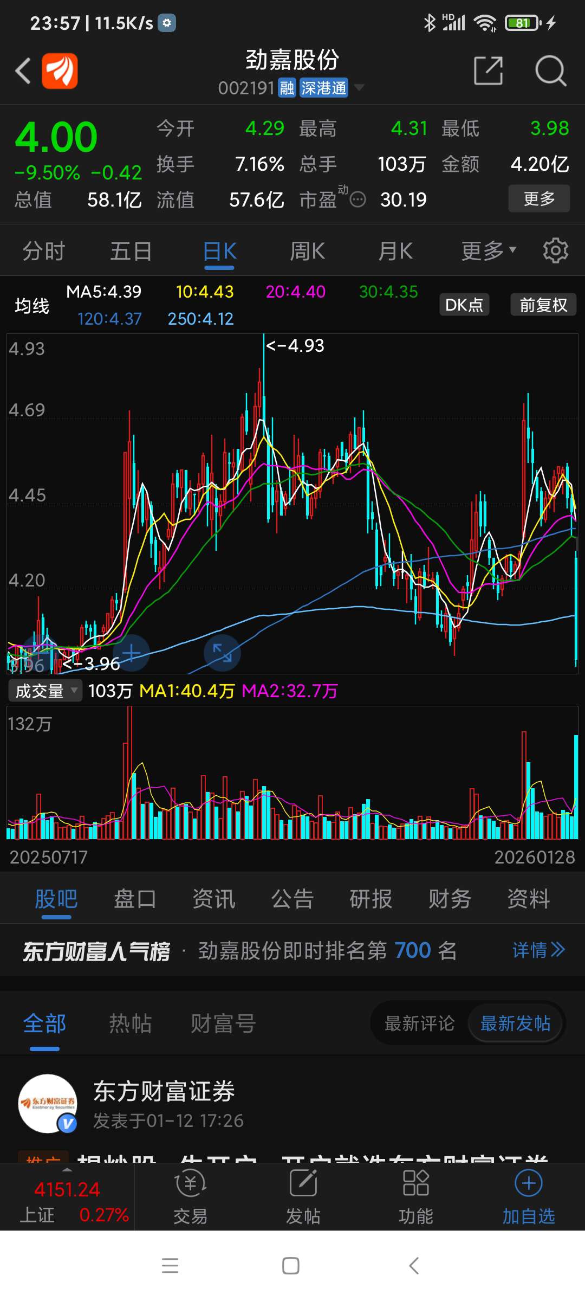Viewport: 585px width, 1301px height.
Task: Select the 日K chart tab
Action: click(x=219, y=251)
